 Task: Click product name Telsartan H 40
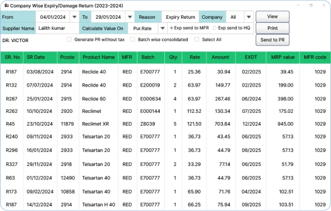(99, 205)
